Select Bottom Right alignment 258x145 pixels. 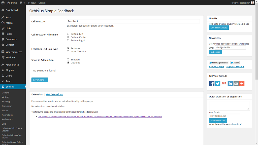click(68, 40)
